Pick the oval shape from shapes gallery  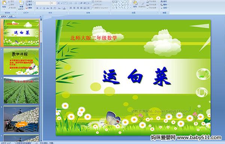(128, 2)
